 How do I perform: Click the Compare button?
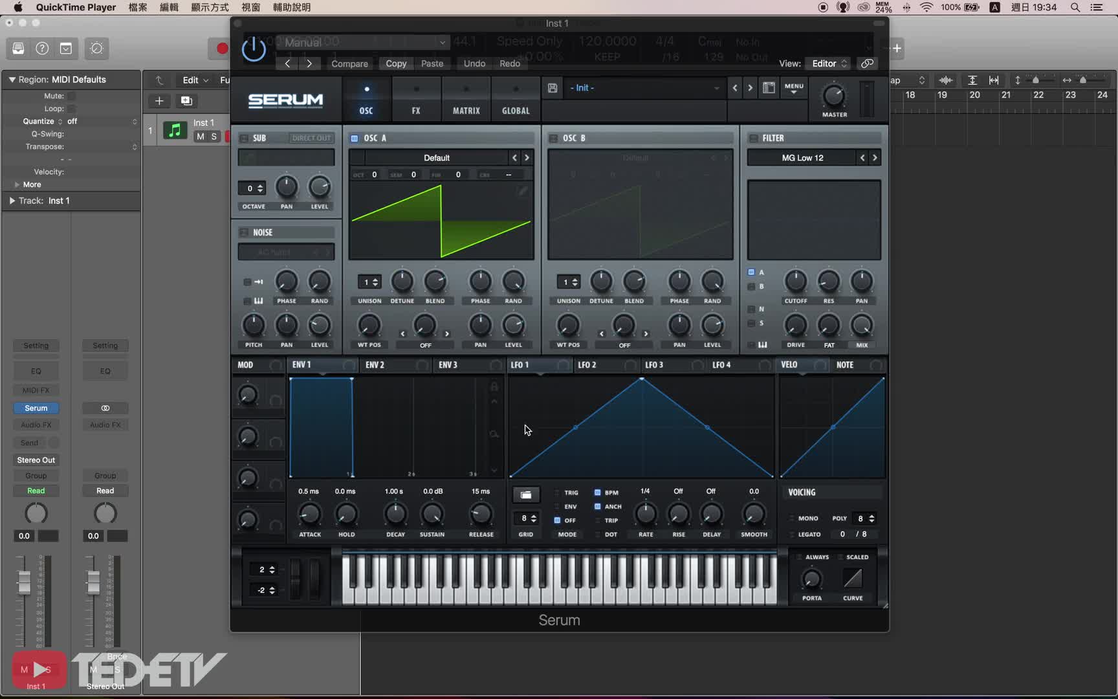tap(349, 63)
